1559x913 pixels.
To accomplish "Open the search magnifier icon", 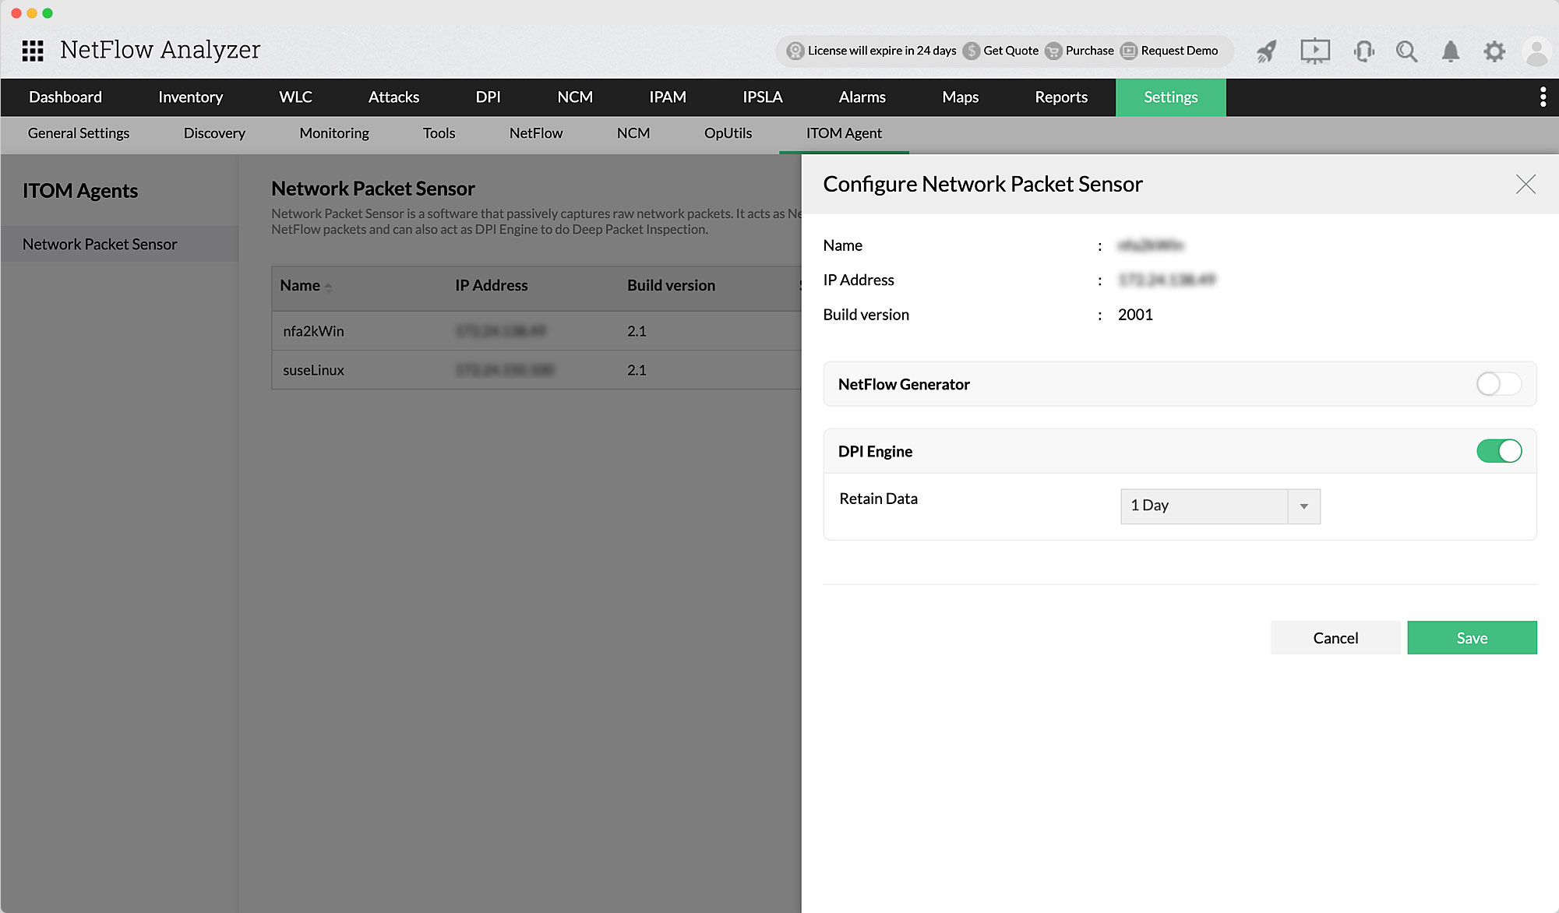I will pos(1406,51).
